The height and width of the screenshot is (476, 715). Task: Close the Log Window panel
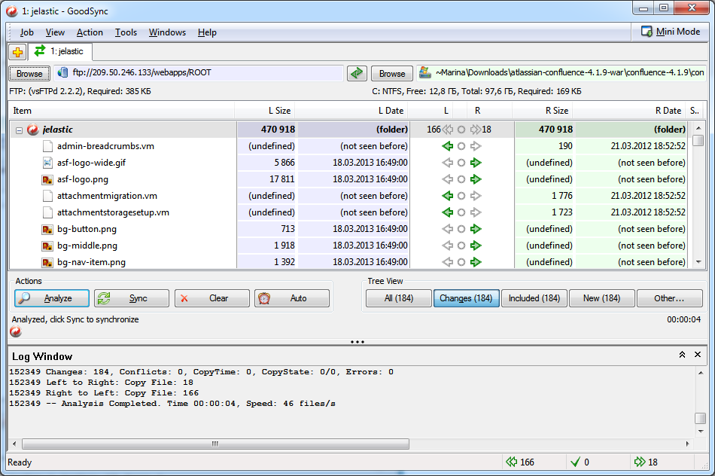click(x=697, y=355)
